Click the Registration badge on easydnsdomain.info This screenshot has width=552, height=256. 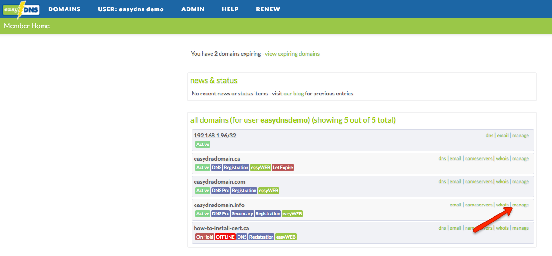pyautogui.click(x=268, y=214)
